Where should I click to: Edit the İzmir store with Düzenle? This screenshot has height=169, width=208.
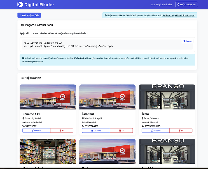point(155,130)
